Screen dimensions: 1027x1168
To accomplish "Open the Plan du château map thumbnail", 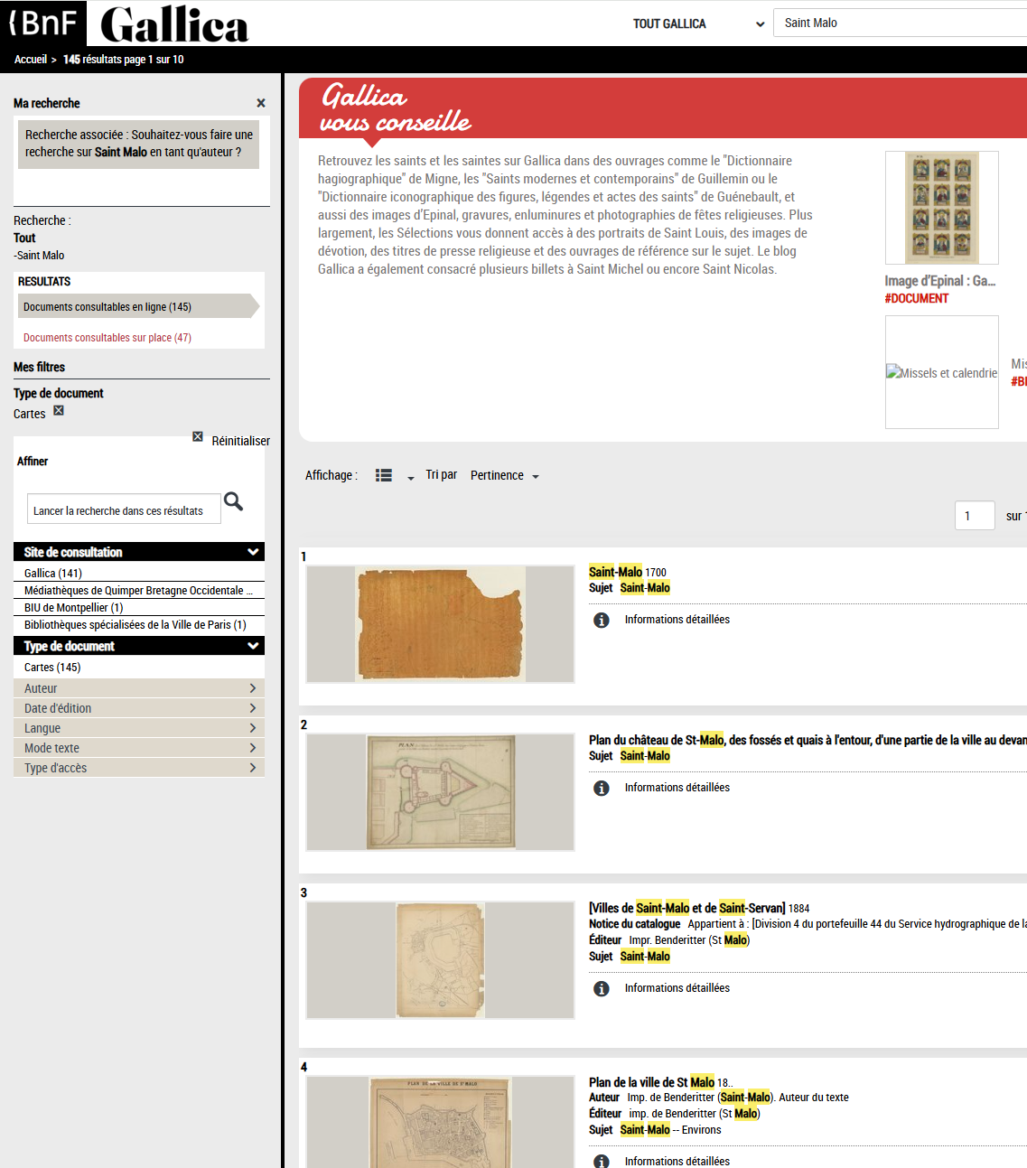I will click(441, 792).
